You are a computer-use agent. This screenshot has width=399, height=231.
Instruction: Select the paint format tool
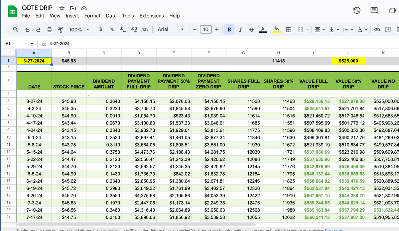[x=60, y=30]
